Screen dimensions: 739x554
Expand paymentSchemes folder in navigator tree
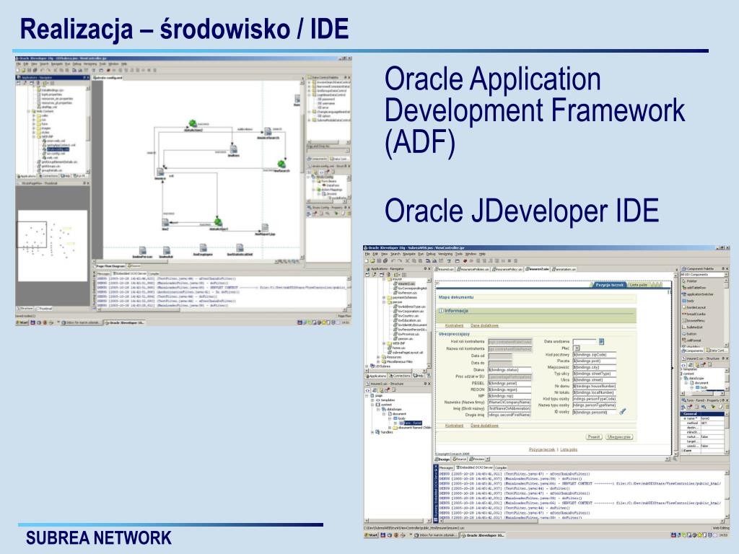pyautogui.click(x=384, y=298)
